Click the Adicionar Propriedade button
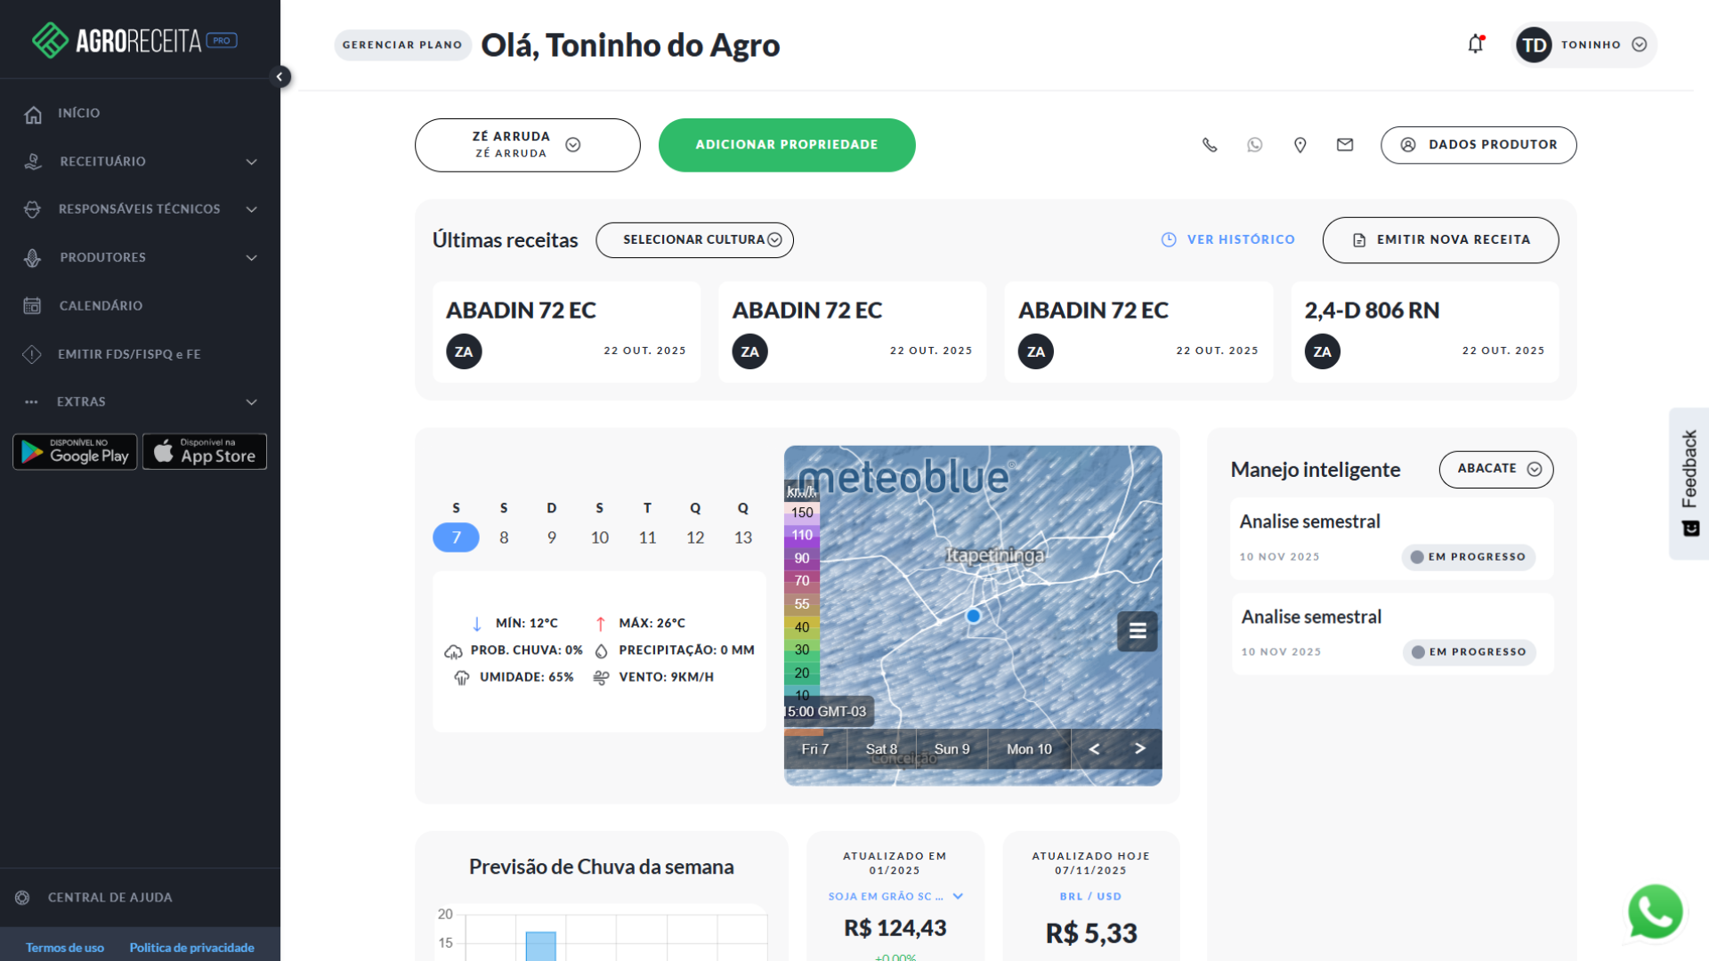The height and width of the screenshot is (961, 1709). pyautogui.click(x=787, y=145)
